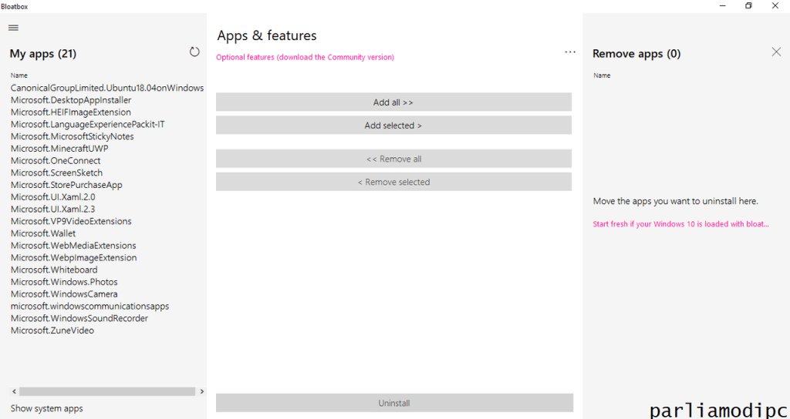Screen dimensions: 790x419
Task: Select Microsoft.WindowsSoundRecorder
Action: [79, 318]
